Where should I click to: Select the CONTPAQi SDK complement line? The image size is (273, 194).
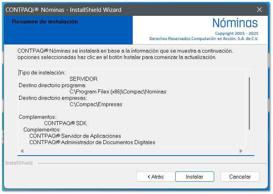(65, 123)
